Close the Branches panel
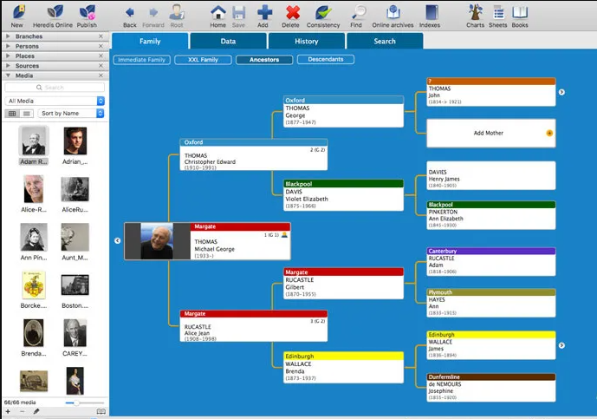The image size is (597, 419). tap(101, 36)
